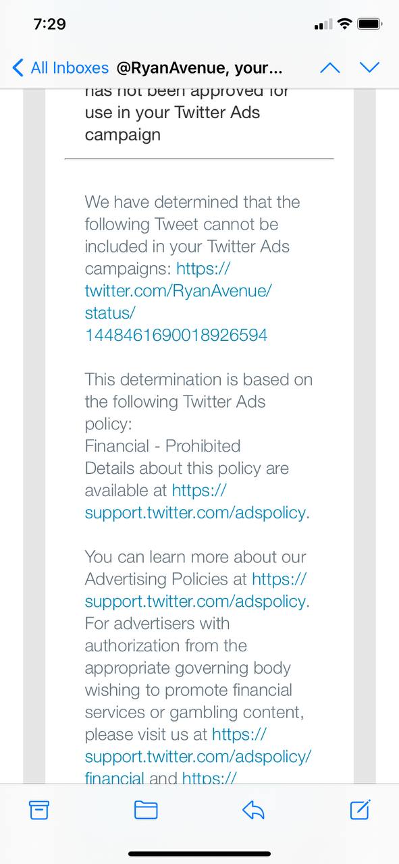Open support.twitter.com/adspolicy link under Financial - Prohibited
This screenshot has height=864, width=399.
click(196, 502)
